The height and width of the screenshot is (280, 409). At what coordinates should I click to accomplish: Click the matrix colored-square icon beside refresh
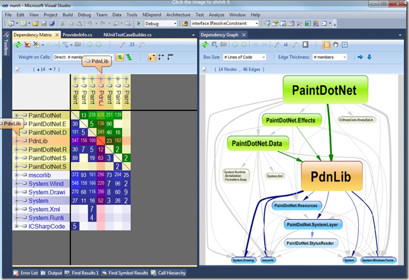tap(27, 45)
